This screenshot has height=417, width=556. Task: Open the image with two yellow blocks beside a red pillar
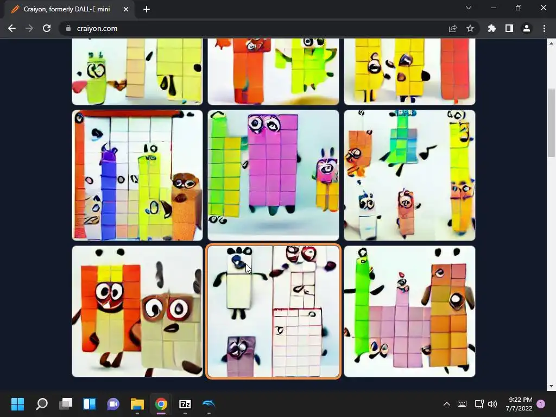coord(409,72)
